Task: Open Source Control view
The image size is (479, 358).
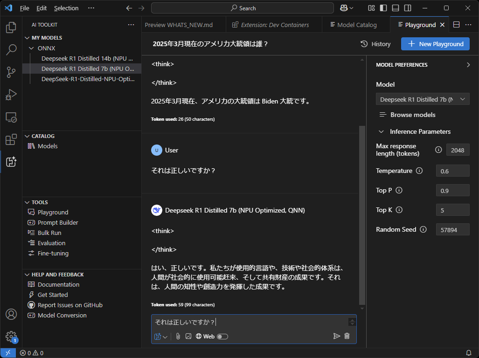Action: (x=11, y=72)
